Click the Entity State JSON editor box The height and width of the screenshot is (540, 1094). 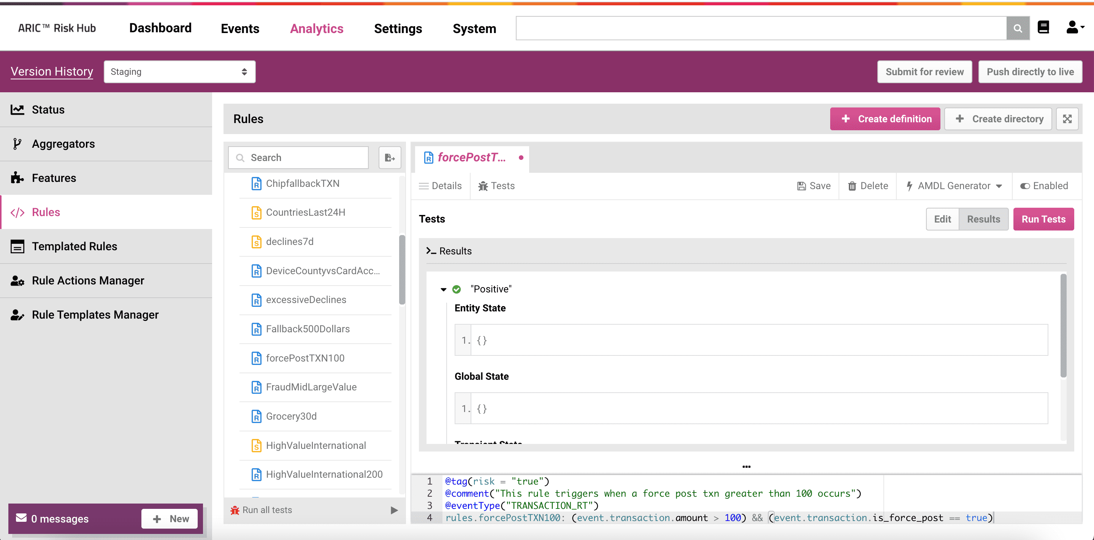[751, 340]
